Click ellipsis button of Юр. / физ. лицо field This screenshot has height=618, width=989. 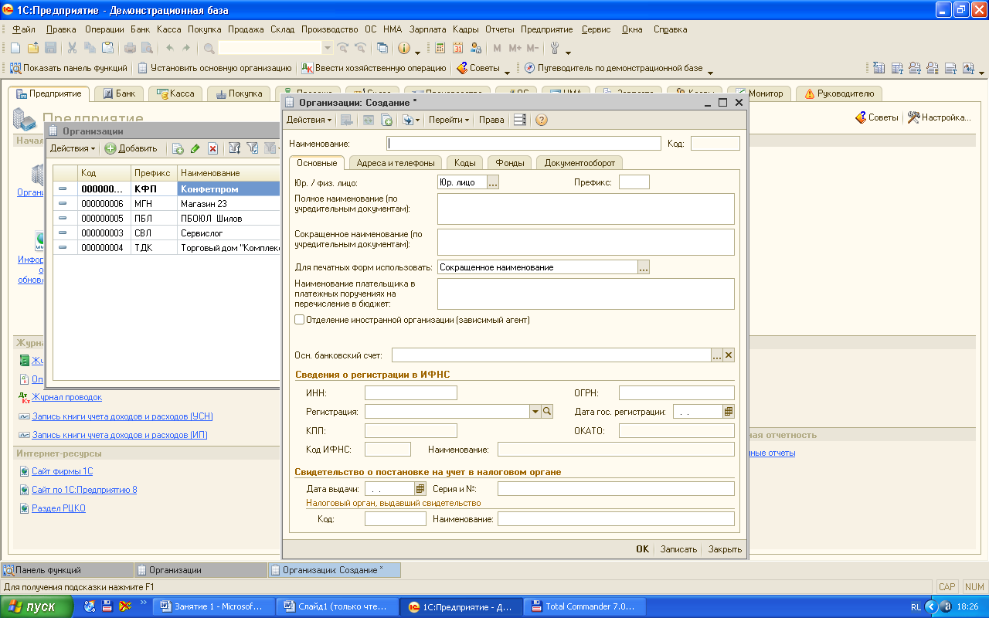(x=493, y=182)
